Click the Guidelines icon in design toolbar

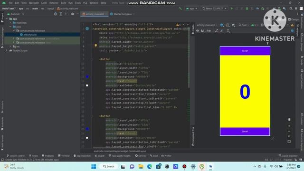[228, 31]
